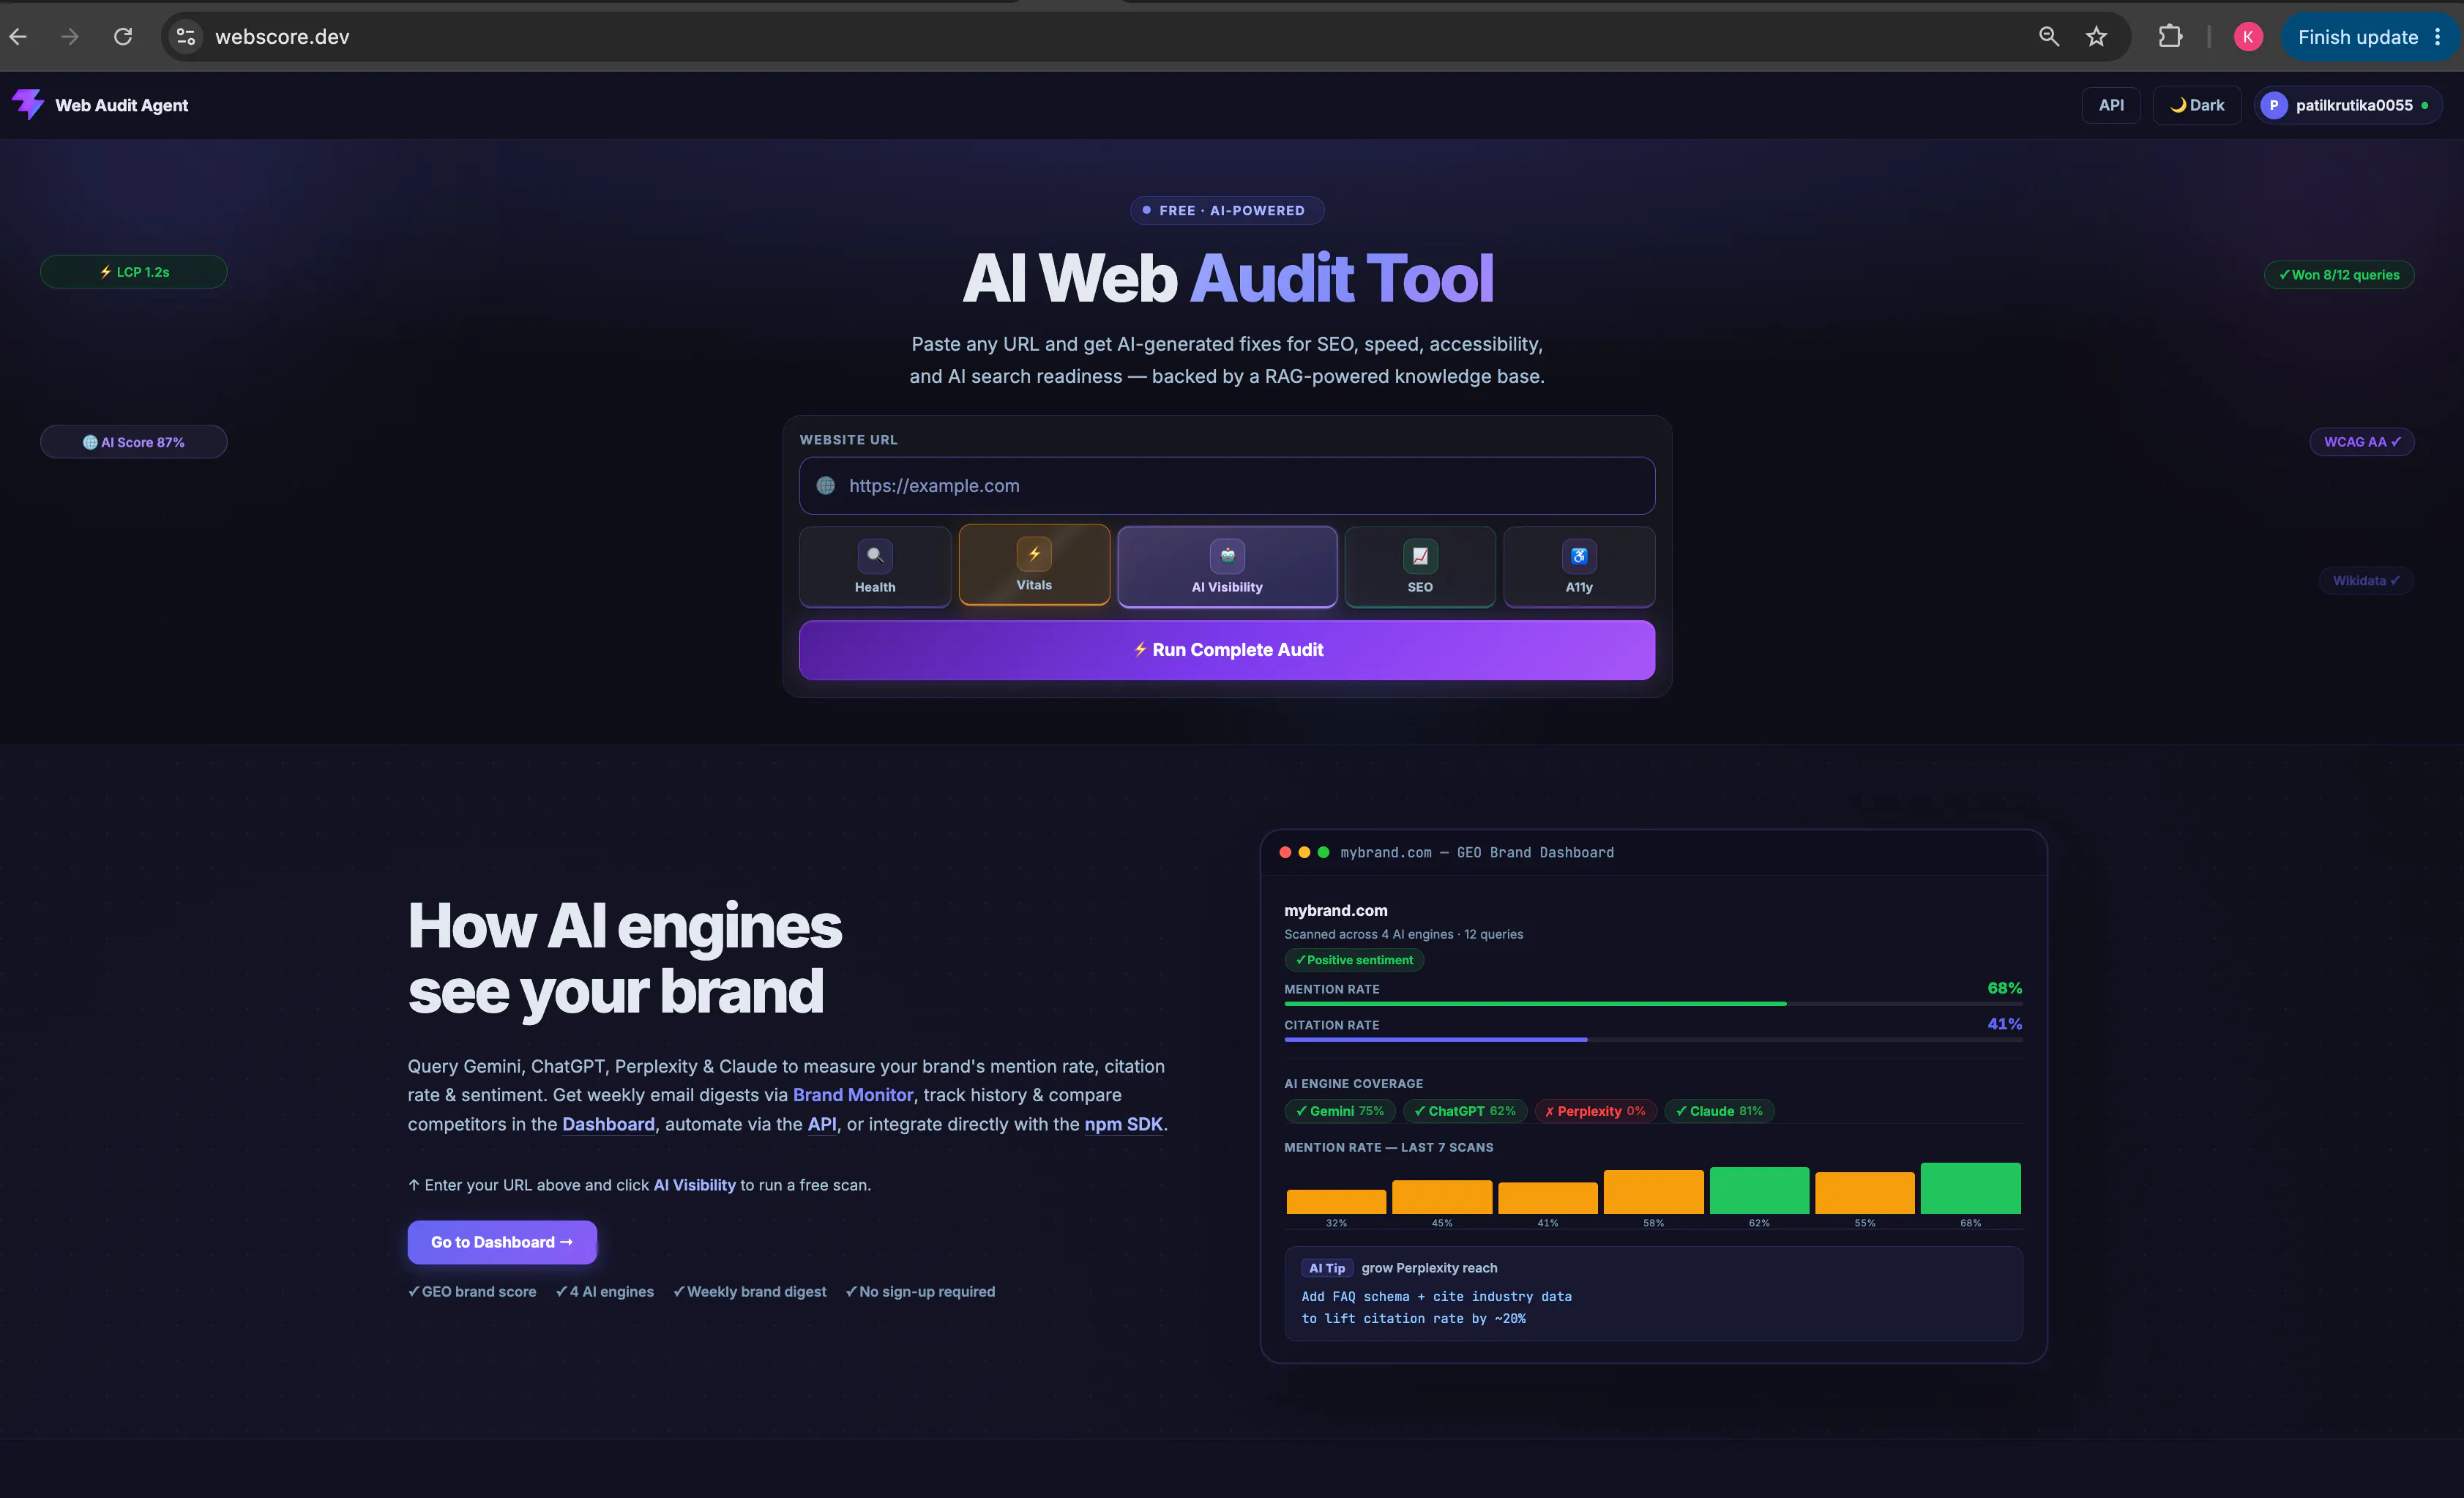Open the Brand Monitor link
This screenshot has height=1498, width=2464.
853,1095
